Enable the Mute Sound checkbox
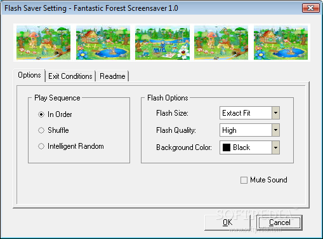The width and height of the screenshot is (323, 239). (x=244, y=181)
